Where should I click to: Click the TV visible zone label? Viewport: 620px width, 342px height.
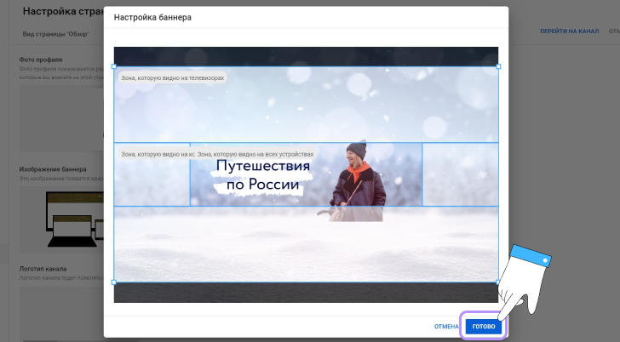[173, 77]
